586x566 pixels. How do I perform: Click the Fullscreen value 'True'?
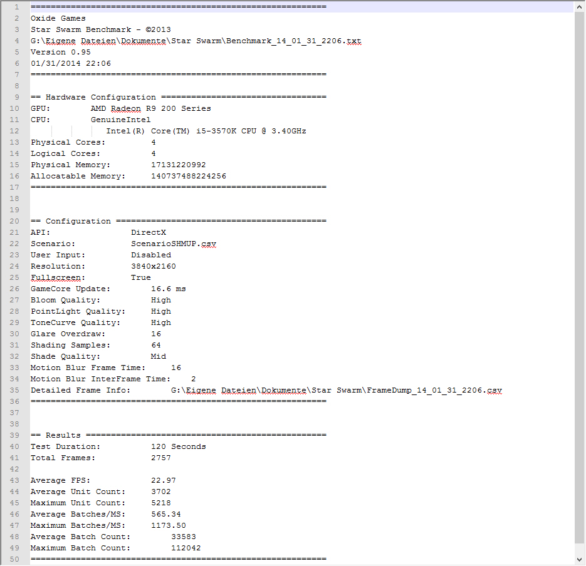(141, 278)
